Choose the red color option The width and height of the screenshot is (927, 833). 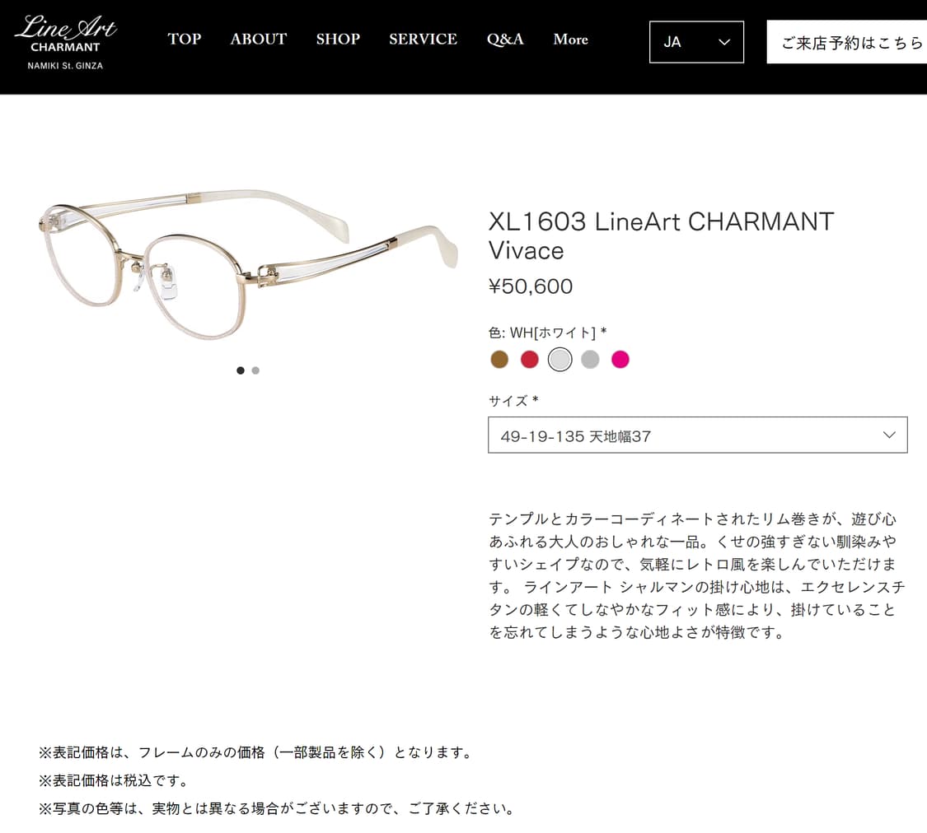point(530,359)
